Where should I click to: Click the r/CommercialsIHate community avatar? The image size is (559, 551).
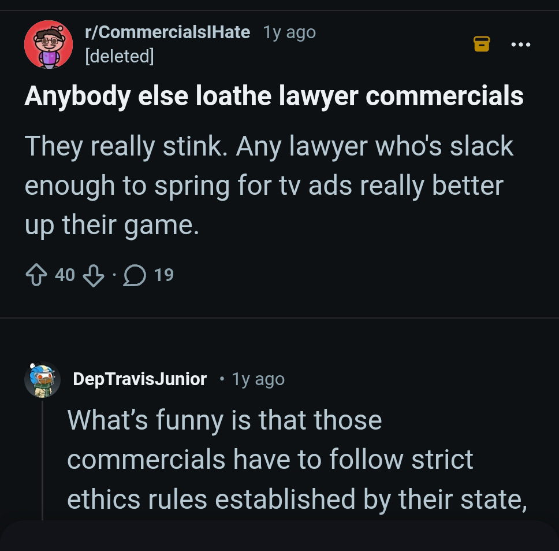coord(49,43)
